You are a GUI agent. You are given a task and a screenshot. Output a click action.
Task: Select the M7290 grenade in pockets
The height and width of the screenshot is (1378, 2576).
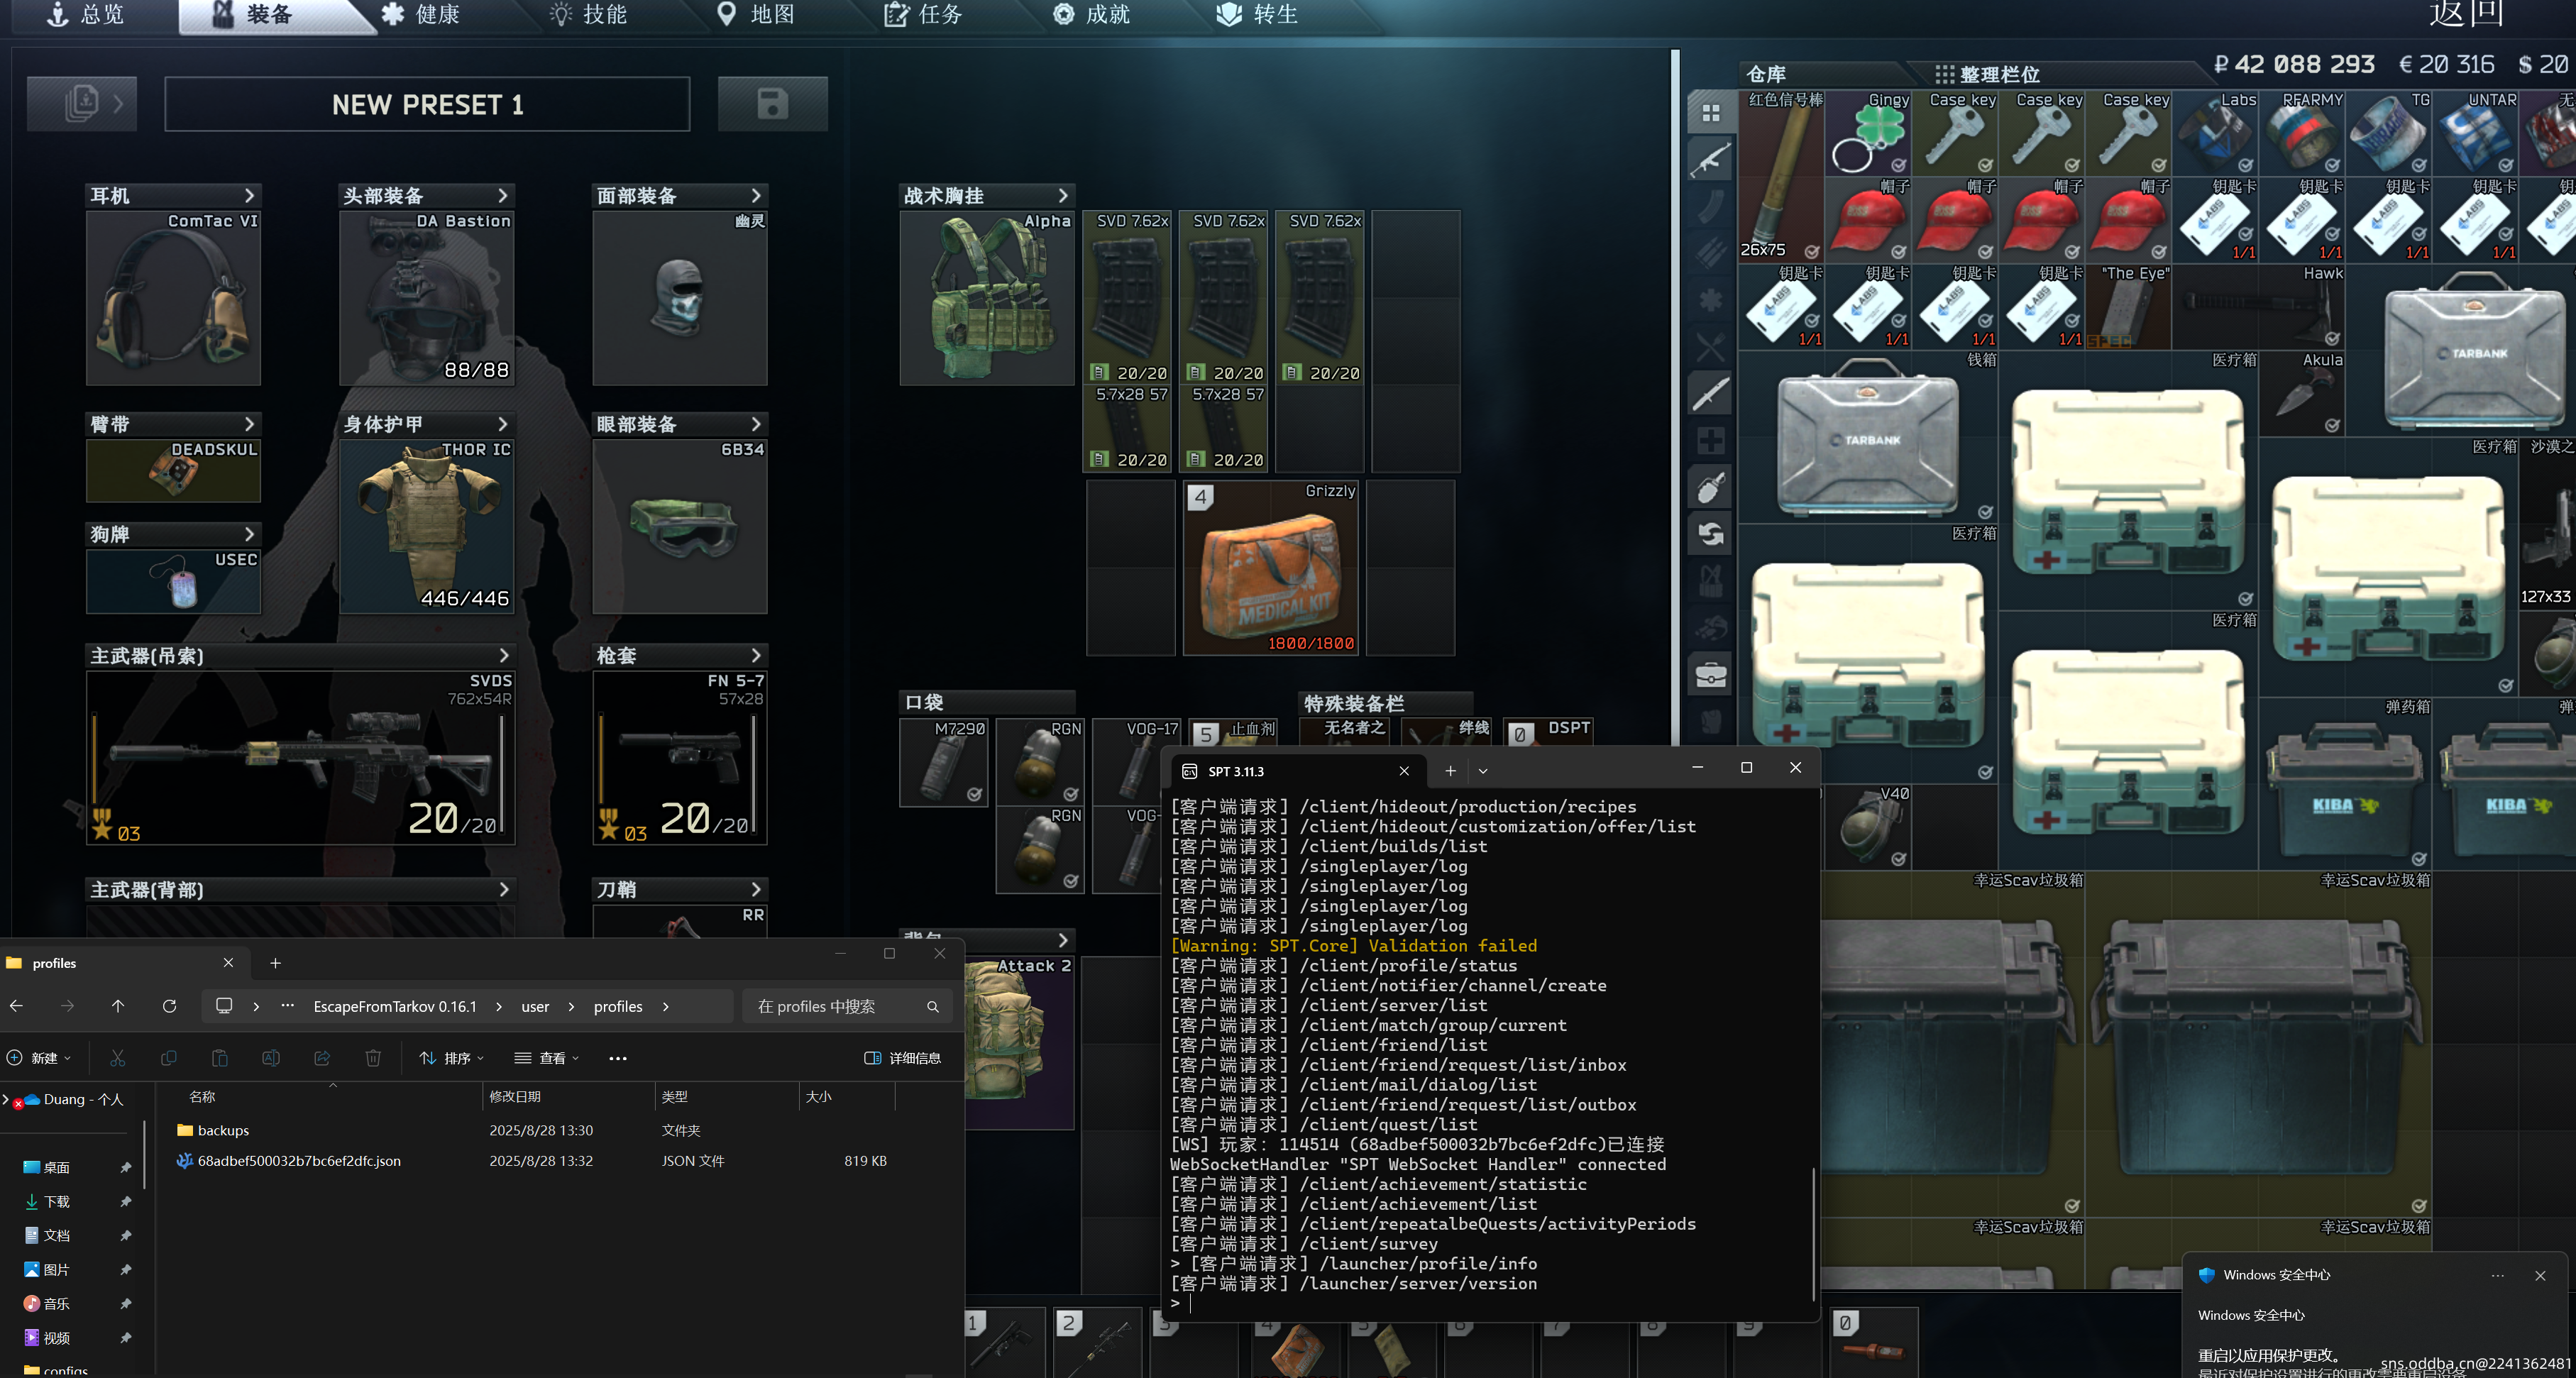point(944,762)
